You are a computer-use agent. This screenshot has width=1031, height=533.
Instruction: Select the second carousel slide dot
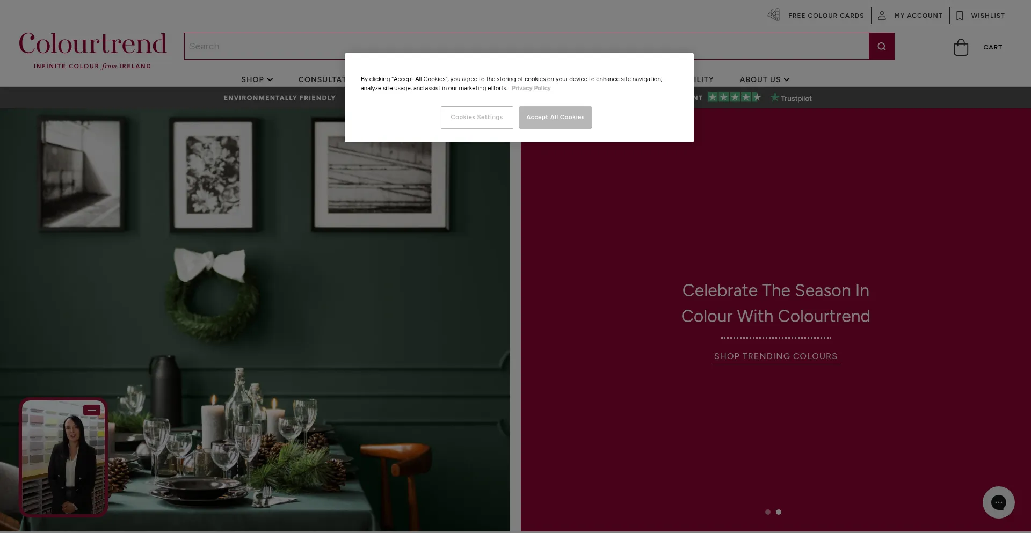[778, 512]
